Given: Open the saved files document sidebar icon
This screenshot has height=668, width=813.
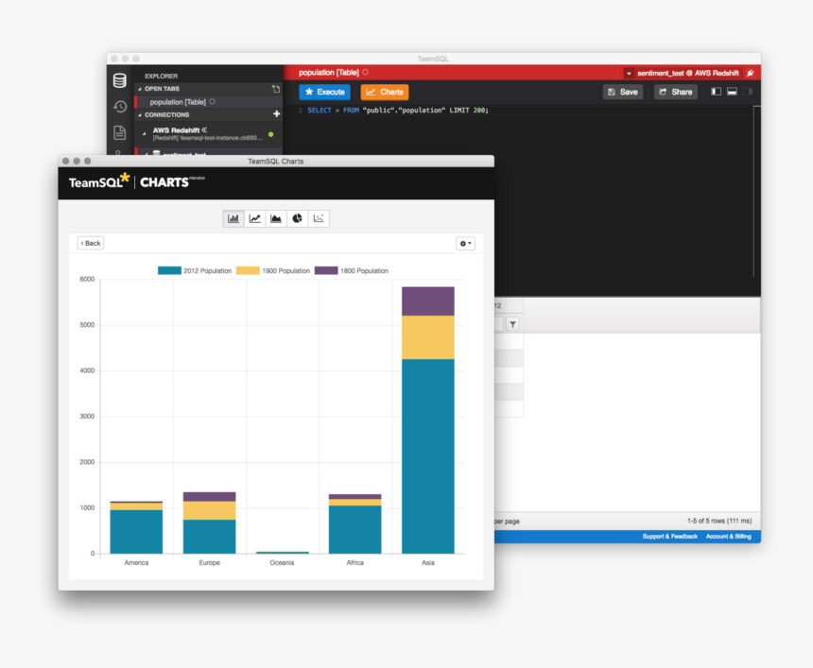Looking at the screenshot, I should [x=120, y=132].
